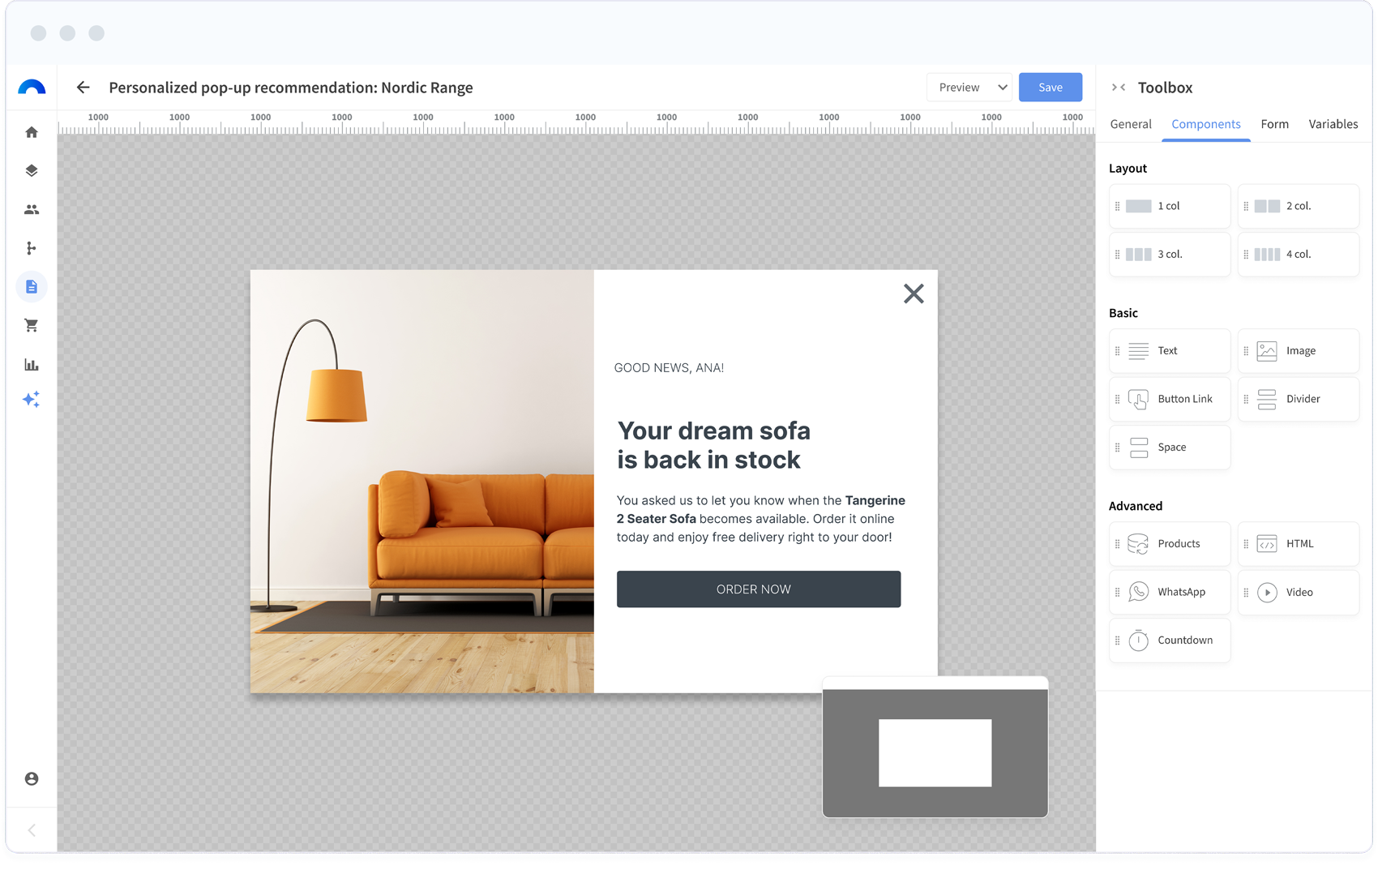Open the home icon in sidebar

tap(32, 132)
